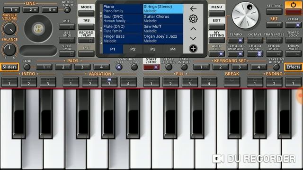
Task: Toggle the AUTO FILL button
Action: coord(217,53)
